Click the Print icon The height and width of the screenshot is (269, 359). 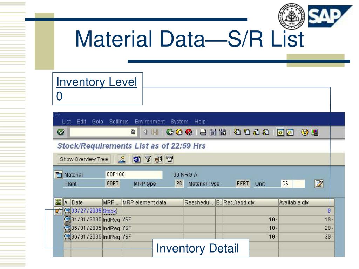tap(203, 132)
